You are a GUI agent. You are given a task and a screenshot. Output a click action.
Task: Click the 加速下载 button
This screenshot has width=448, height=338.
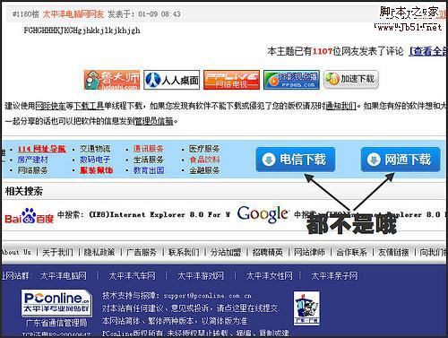(x=351, y=80)
